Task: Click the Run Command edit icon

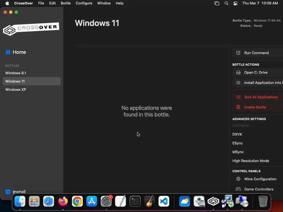Action: coord(238,53)
